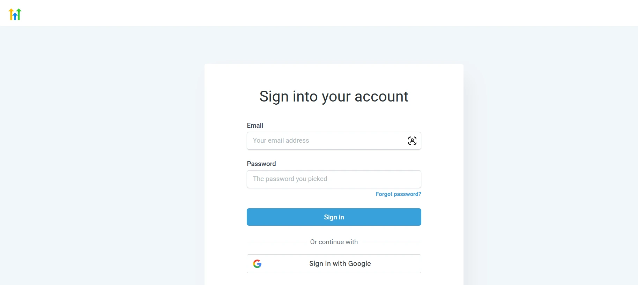The image size is (638, 285).
Task: Open the Forgot password? link
Action: (x=399, y=194)
